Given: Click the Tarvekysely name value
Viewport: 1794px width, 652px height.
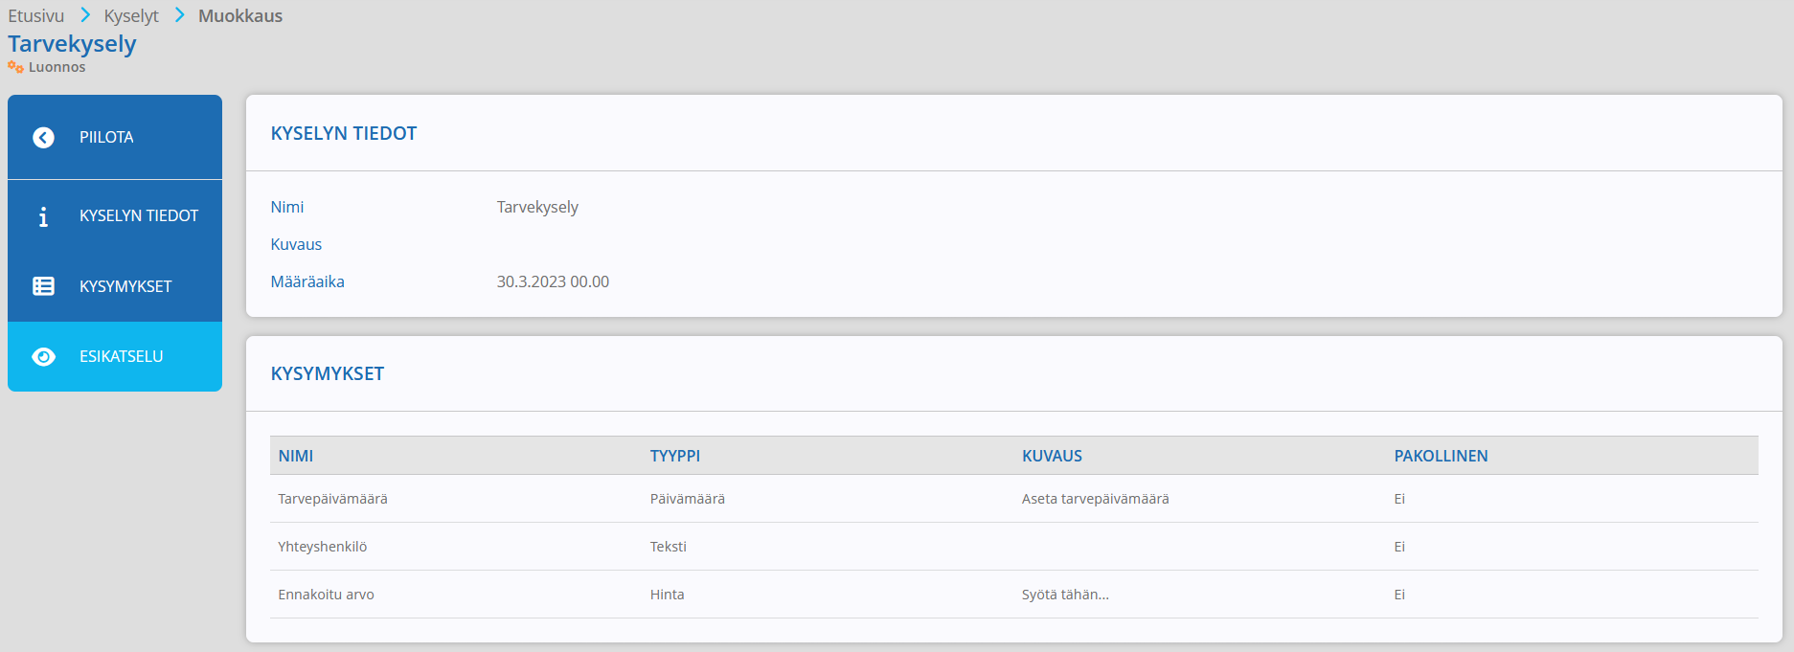Looking at the screenshot, I should [537, 208].
